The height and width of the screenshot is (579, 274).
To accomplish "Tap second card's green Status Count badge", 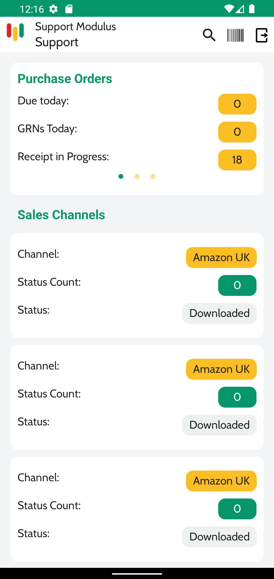I will click(237, 397).
